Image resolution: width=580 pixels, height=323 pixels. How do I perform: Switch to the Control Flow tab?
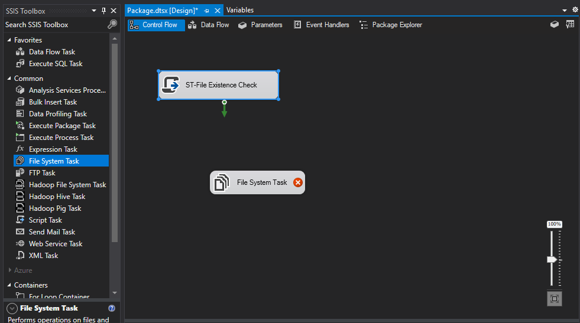[156, 25]
